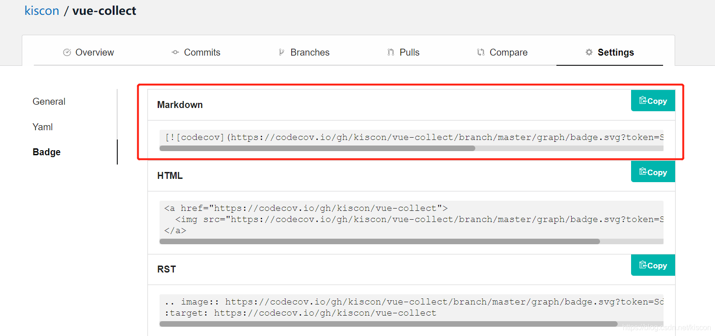Copy the Markdown badge code
Viewport: 715px width, 336px height.
point(653,101)
